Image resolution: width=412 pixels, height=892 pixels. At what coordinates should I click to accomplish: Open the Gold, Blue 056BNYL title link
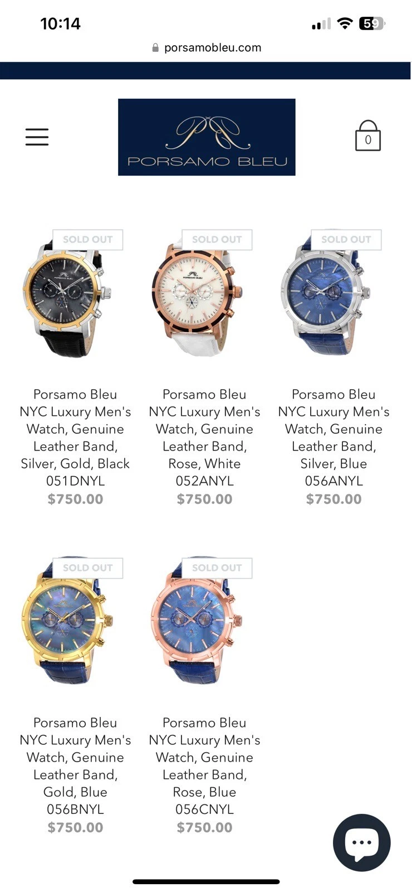(75, 766)
